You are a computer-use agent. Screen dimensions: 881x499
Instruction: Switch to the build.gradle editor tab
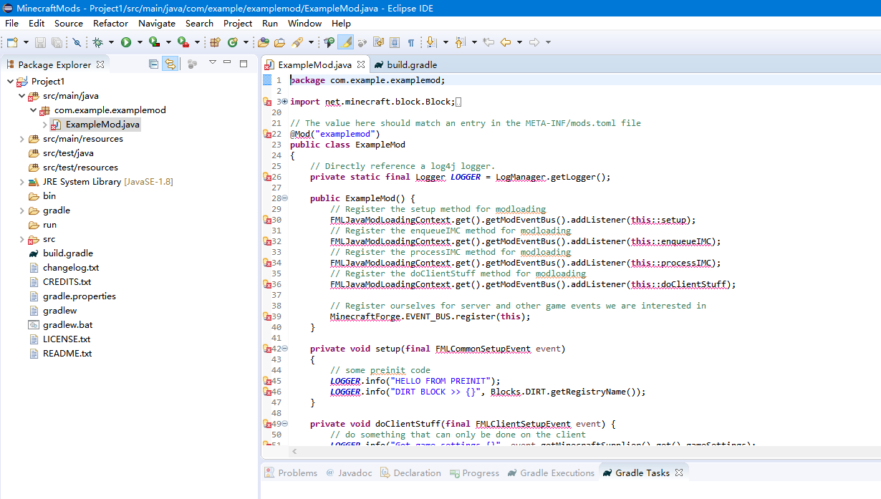click(411, 64)
